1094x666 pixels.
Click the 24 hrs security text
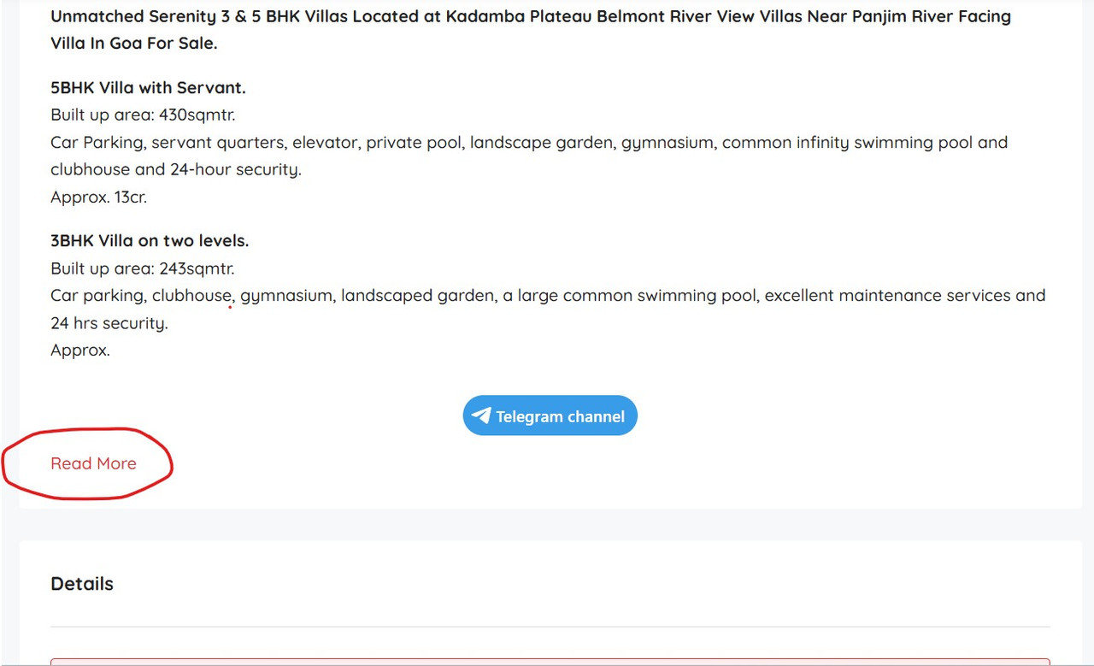(109, 323)
